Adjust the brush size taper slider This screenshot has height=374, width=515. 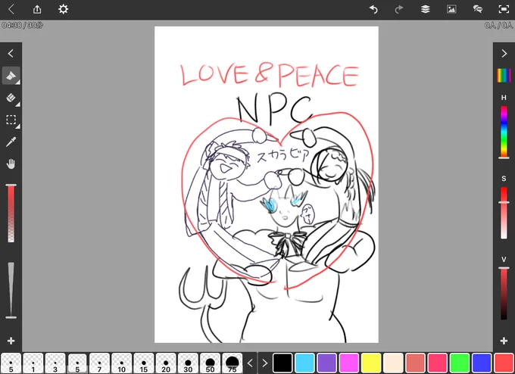pyautogui.click(x=11, y=290)
